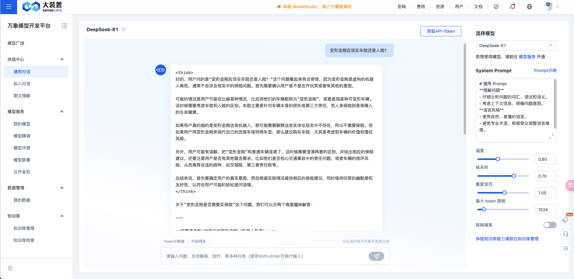This screenshot has width=574, height=279.
Task: Open the hamburger menu top left
Action: click(x=8, y=7)
